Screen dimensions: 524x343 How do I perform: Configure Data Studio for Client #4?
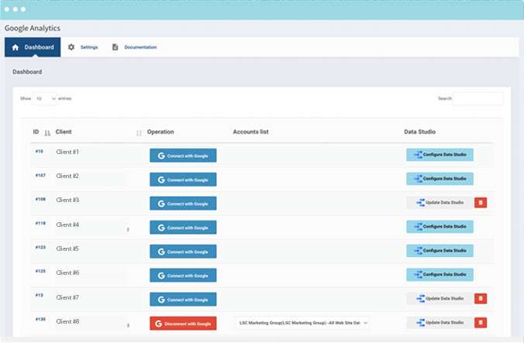(440, 227)
